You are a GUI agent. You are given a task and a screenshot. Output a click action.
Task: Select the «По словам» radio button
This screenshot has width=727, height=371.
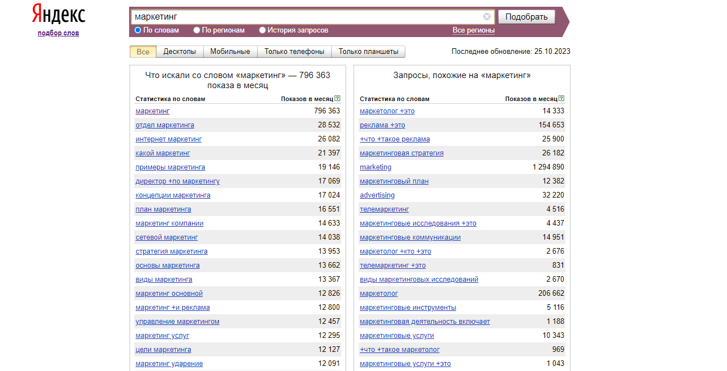point(138,30)
